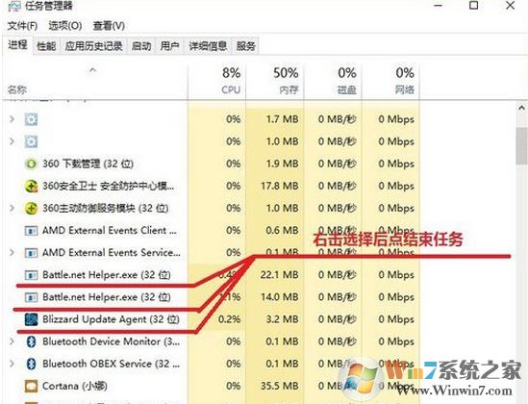Select the 进程 tab
The width and height of the screenshot is (528, 404).
[17, 45]
